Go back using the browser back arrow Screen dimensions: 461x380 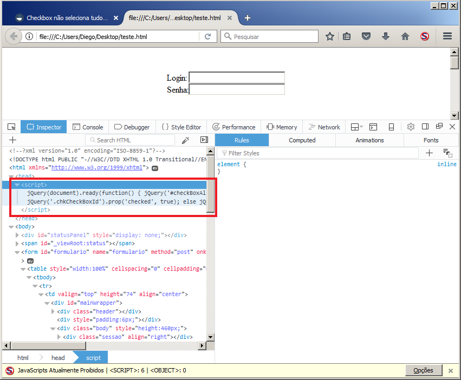click(13, 36)
